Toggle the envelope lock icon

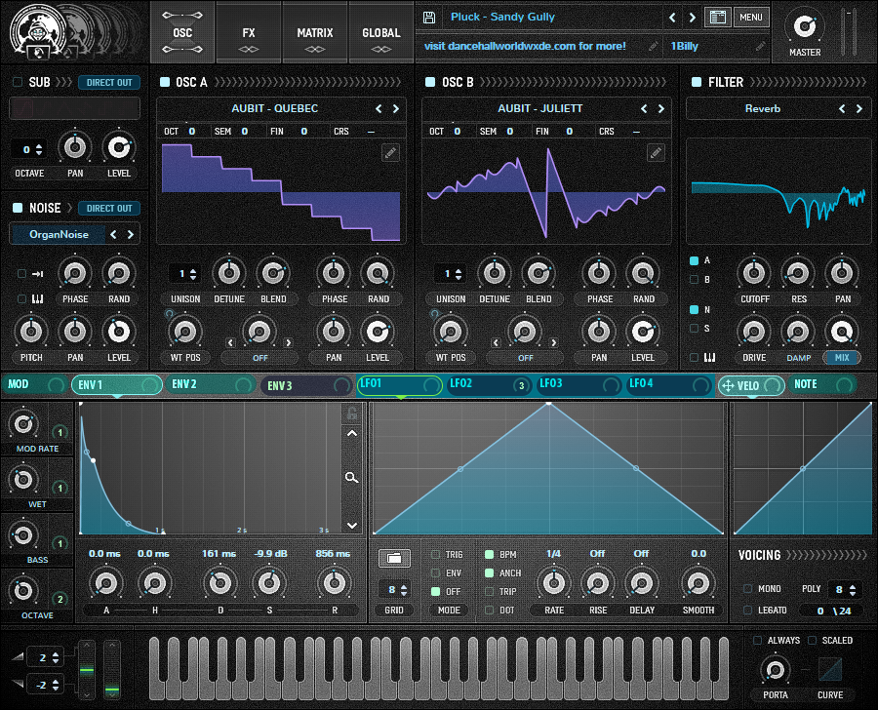[x=351, y=414]
